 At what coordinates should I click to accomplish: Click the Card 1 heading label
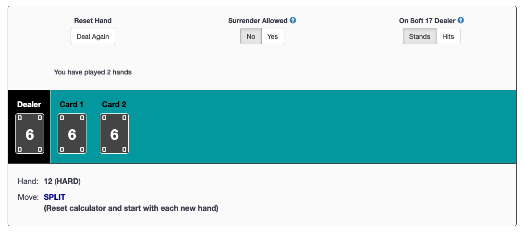(x=72, y=104)
